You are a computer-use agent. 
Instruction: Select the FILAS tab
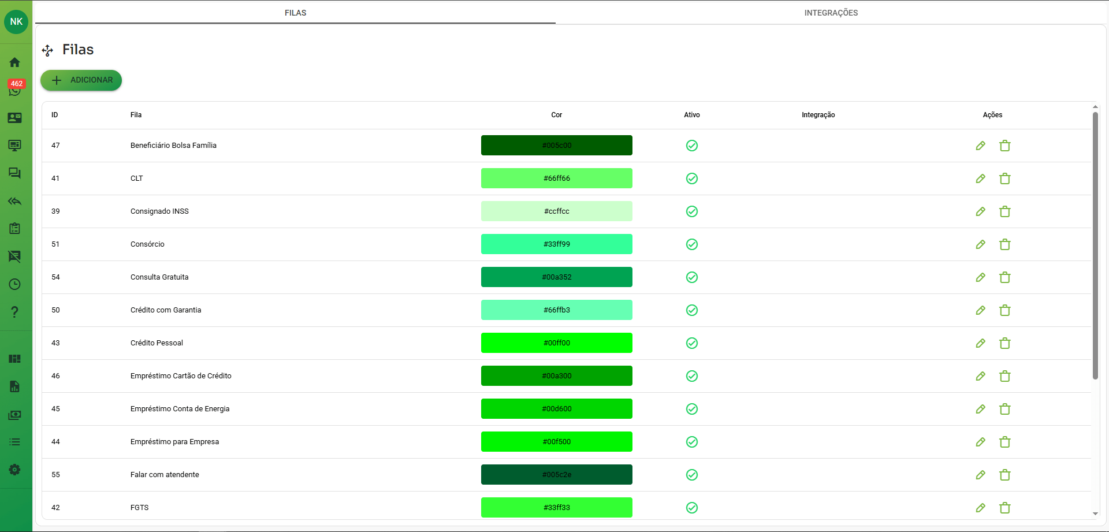[295, 13]
